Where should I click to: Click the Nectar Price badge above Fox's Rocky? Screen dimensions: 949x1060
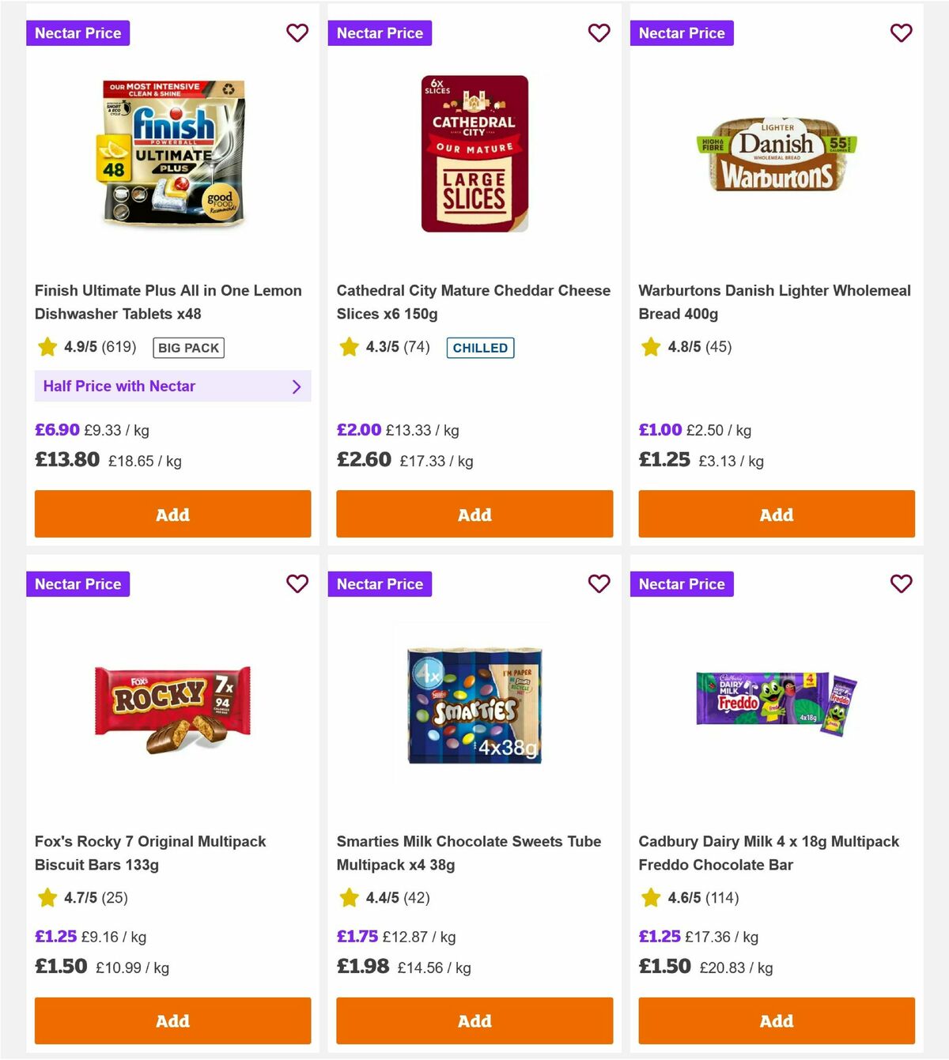(x=78, y=584)
